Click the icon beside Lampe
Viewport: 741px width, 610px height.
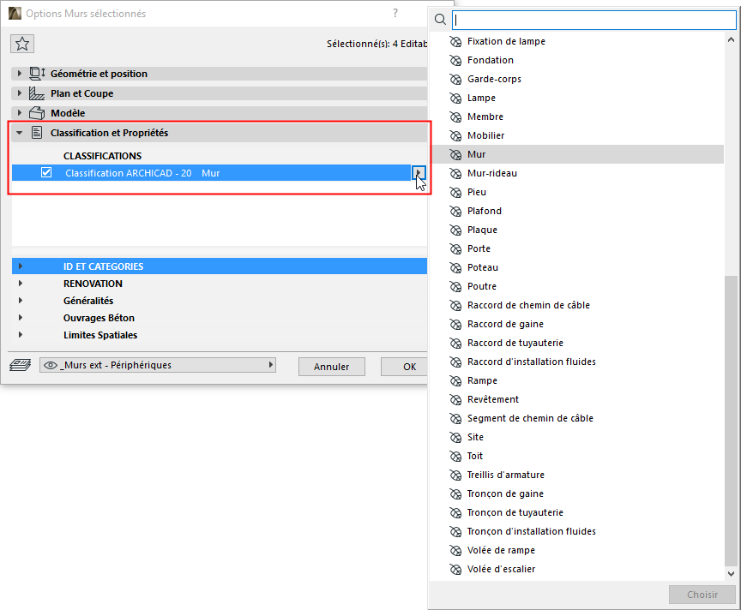click(455, 99)
